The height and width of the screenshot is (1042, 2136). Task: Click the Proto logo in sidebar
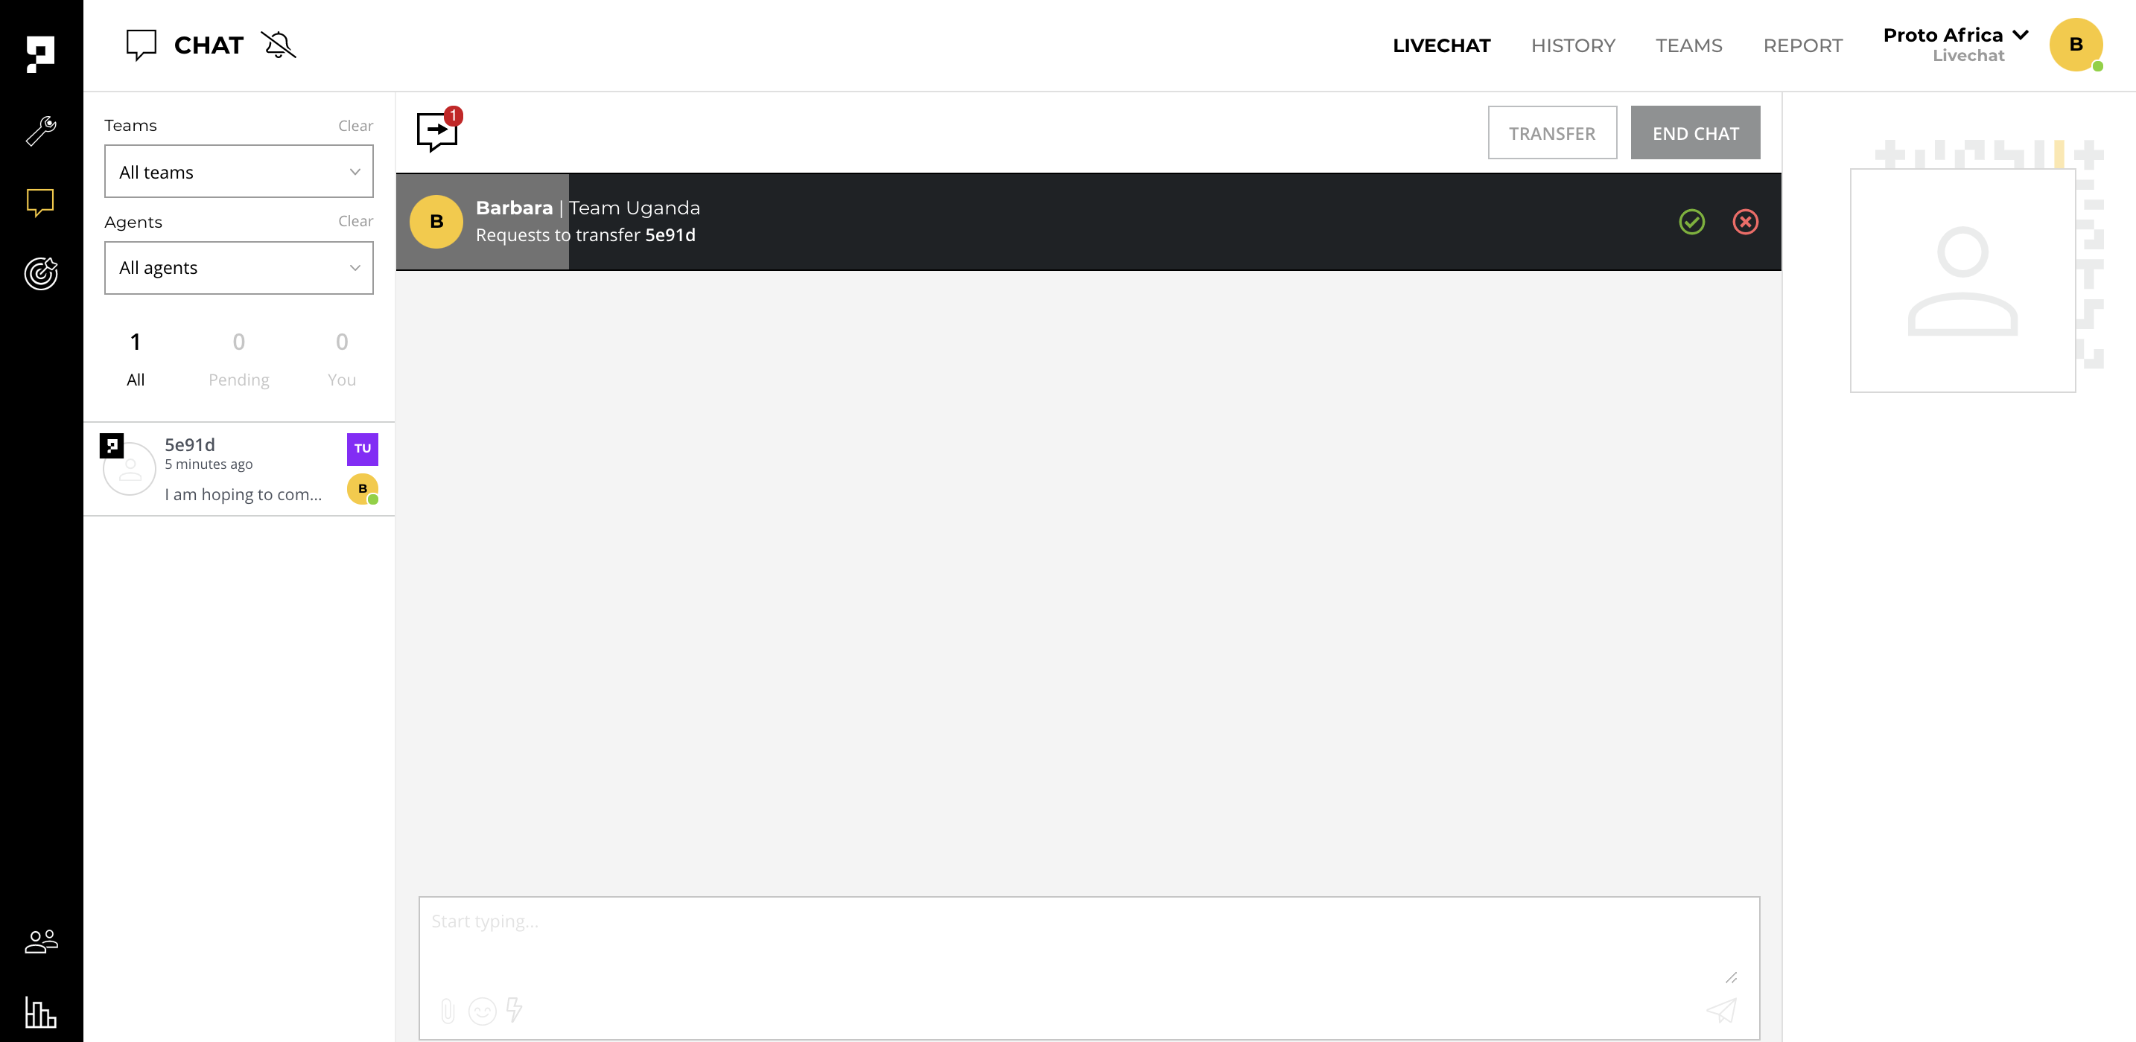(x=41, y=55)
